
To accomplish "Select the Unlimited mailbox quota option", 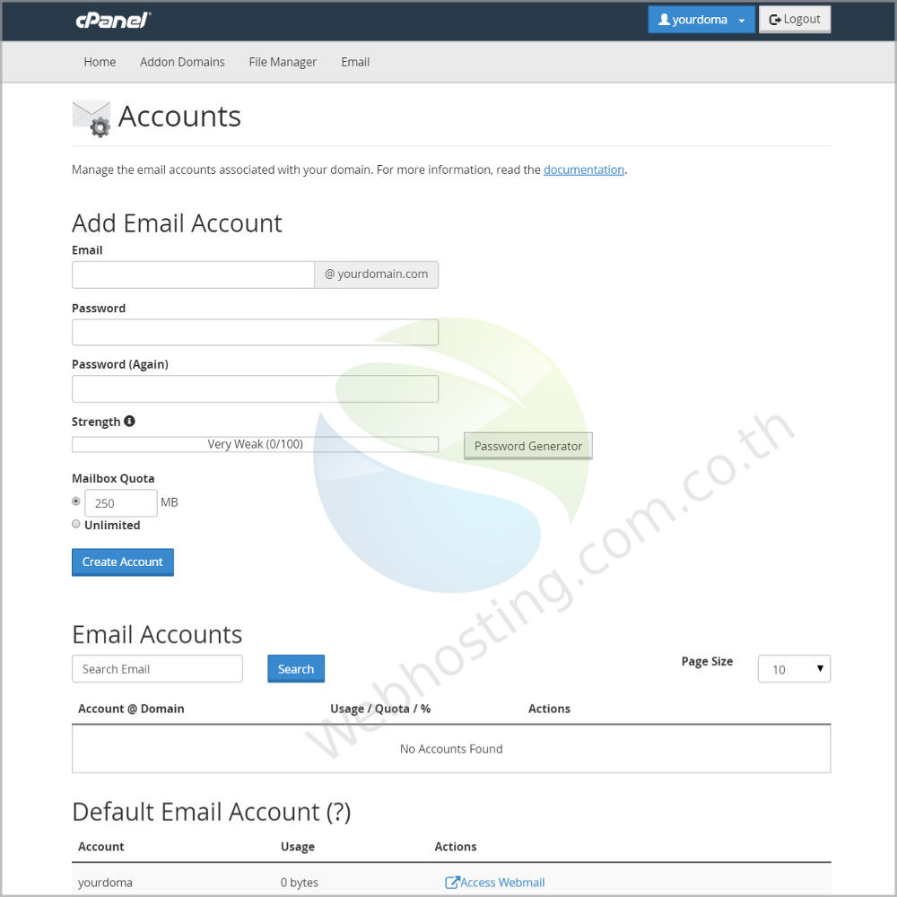I will (x=75, y=523).
